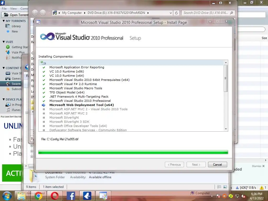Open the Facebook taskbar shortcut
This screenshot has height=201, width=268.
(x=71, y=196)
